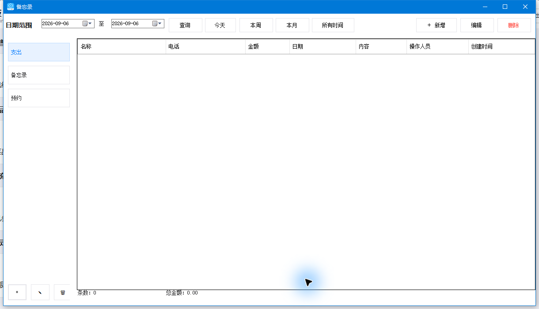Click the trash bin icon below the category list
Screen dimensions: 539x309
pos(62,292)
